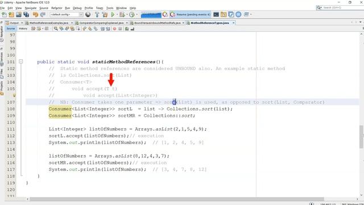
Task: Collapse the staticMethodReferences method fold
Action: click(20, 61)
